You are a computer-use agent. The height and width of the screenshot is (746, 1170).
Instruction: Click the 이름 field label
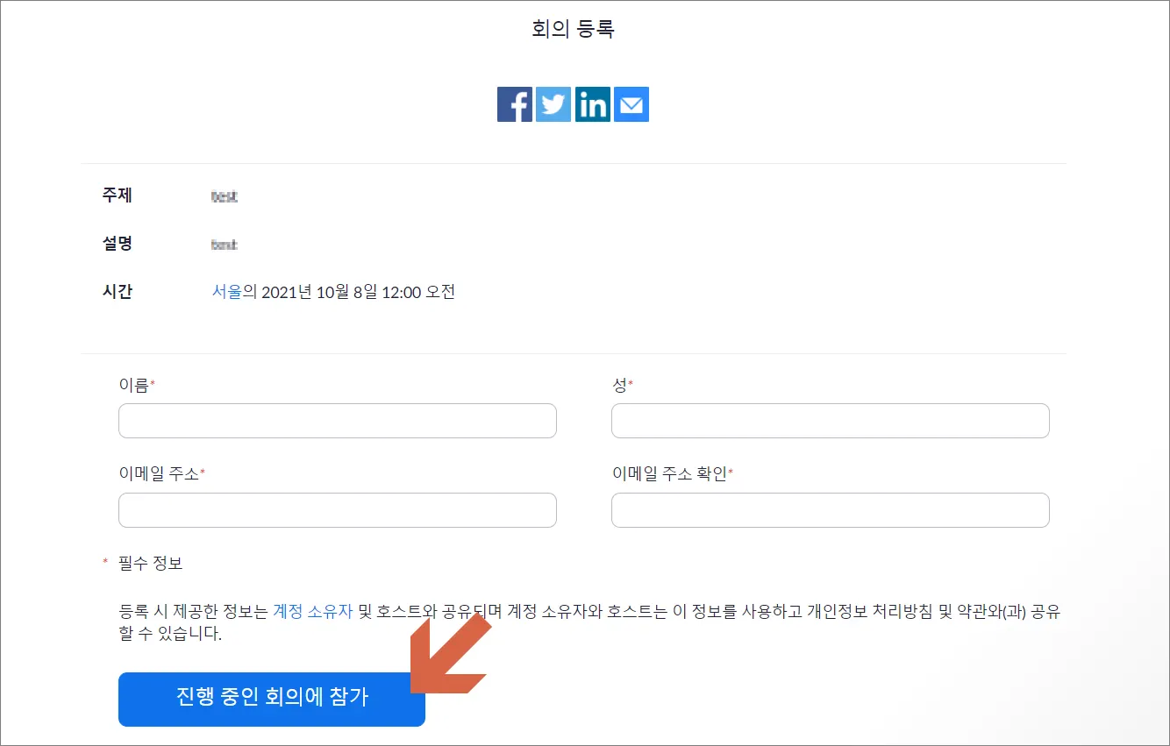[x=134, y=384]
